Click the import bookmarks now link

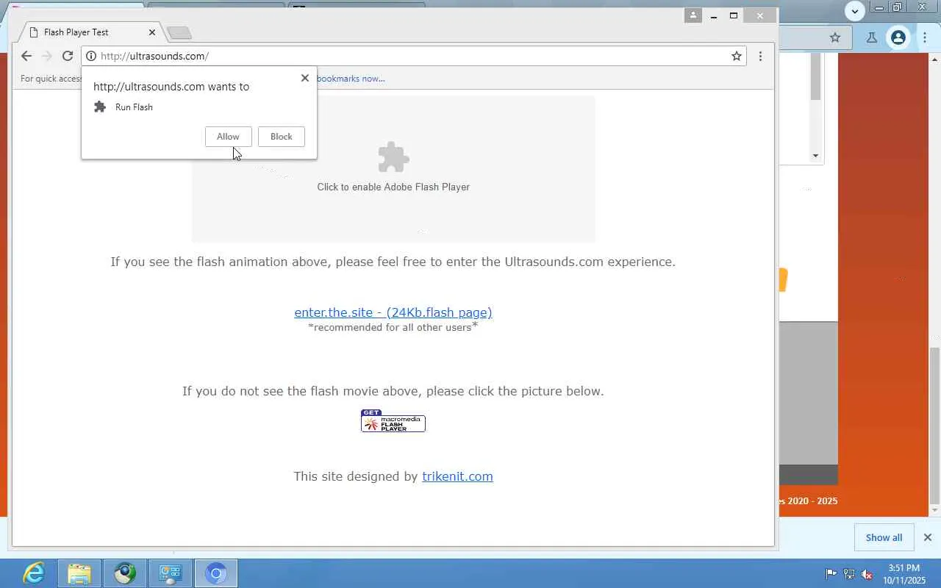(x=351, y=79)
